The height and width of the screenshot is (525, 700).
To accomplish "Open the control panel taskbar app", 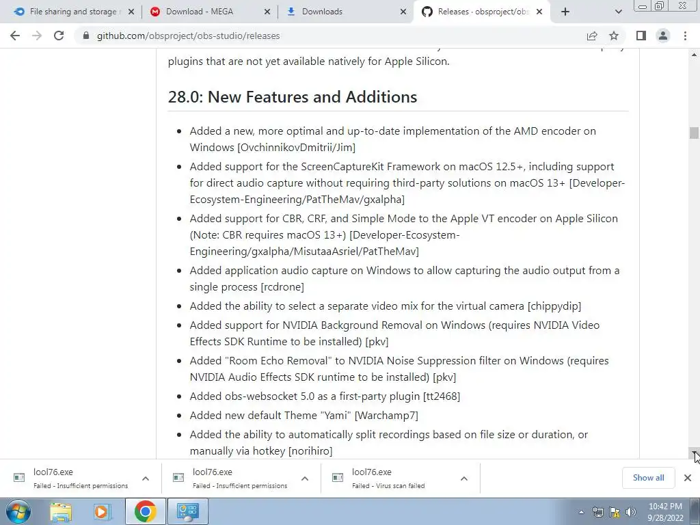I will [187, 511].
